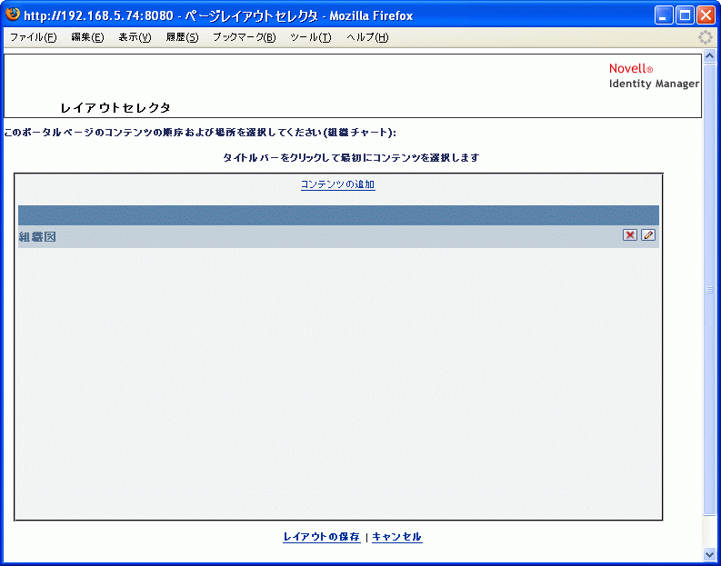721x566 pixels.
Task: Open the ブックマーク(B) menu
Action: tap(245, 37)
